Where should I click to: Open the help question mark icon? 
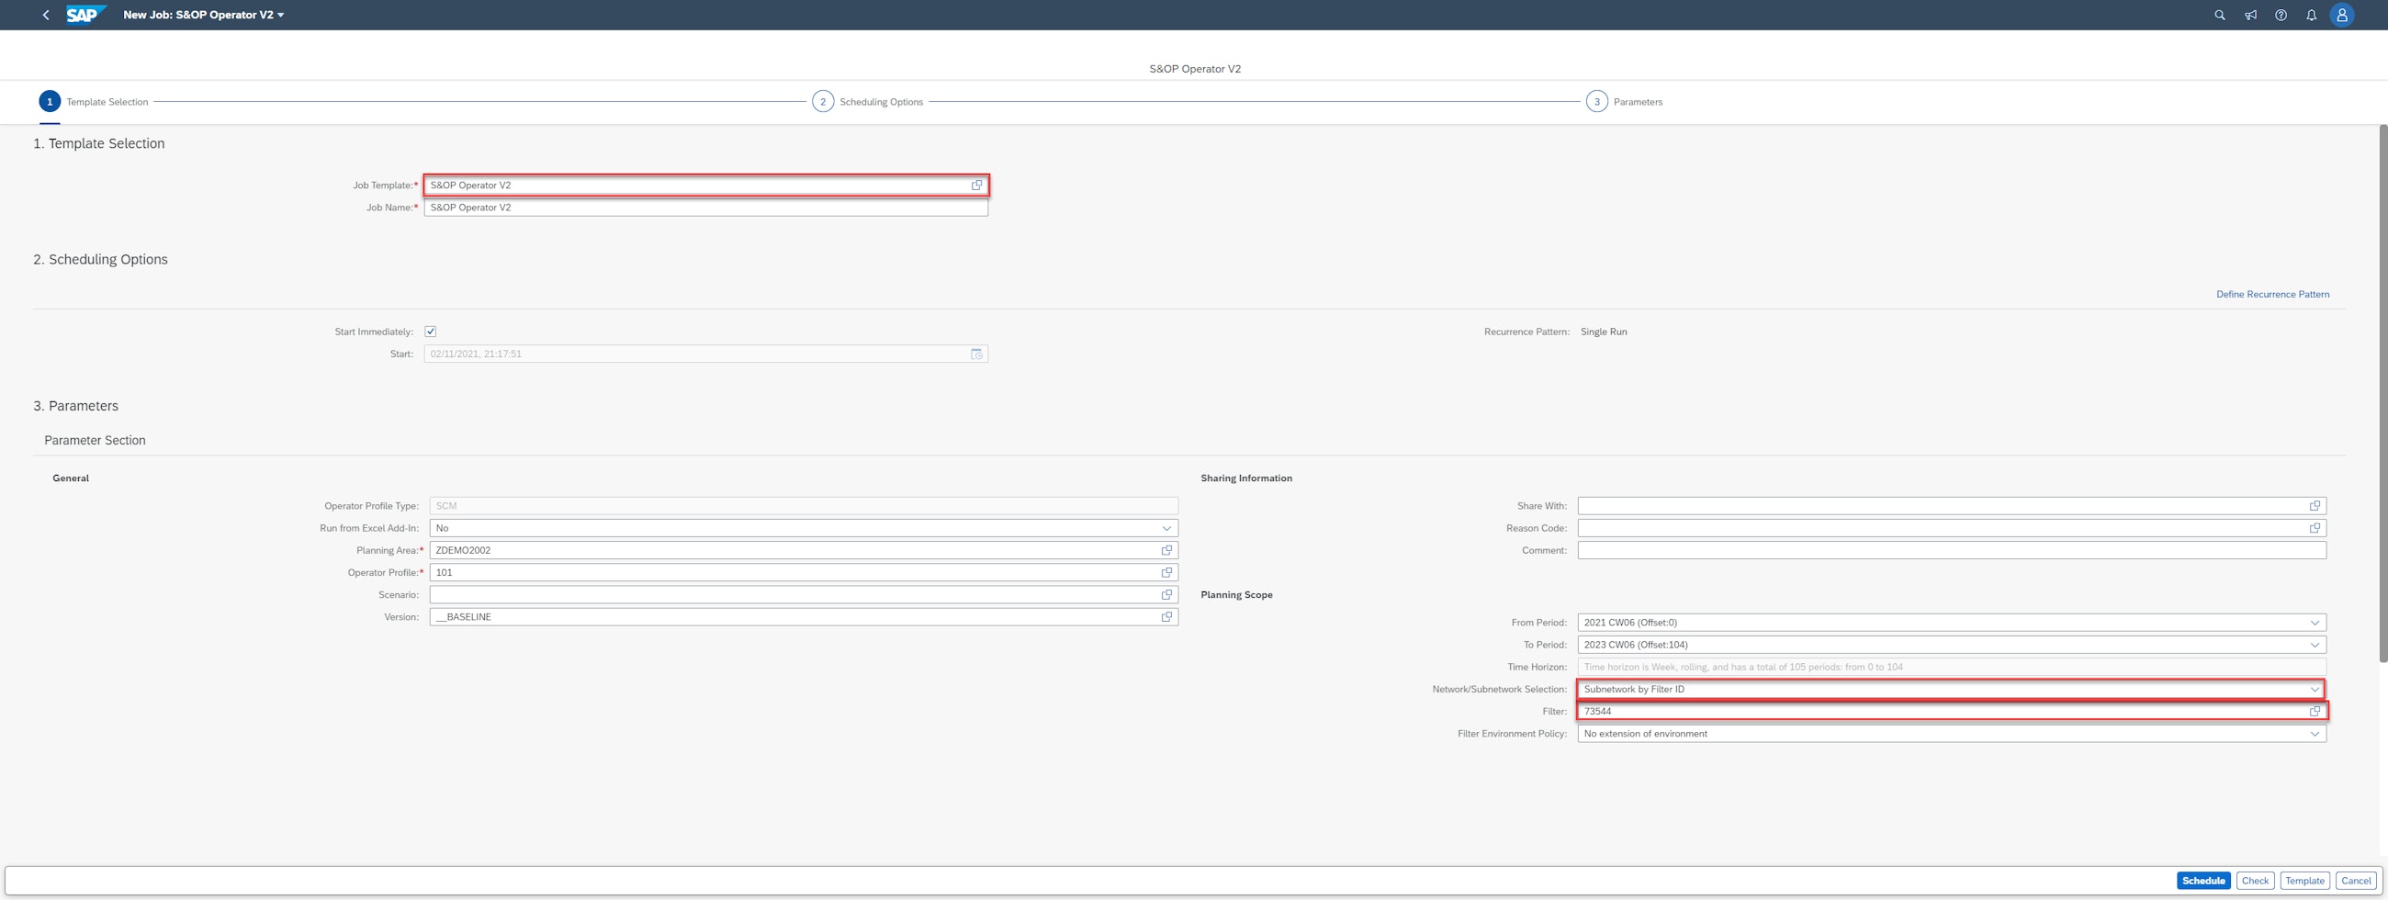[x=2281, y=15]
